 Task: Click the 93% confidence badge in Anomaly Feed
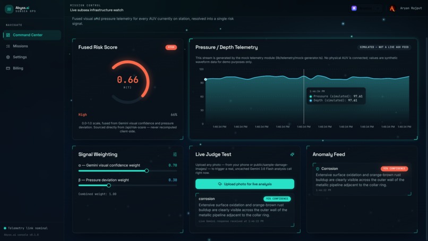coord(395,169)
